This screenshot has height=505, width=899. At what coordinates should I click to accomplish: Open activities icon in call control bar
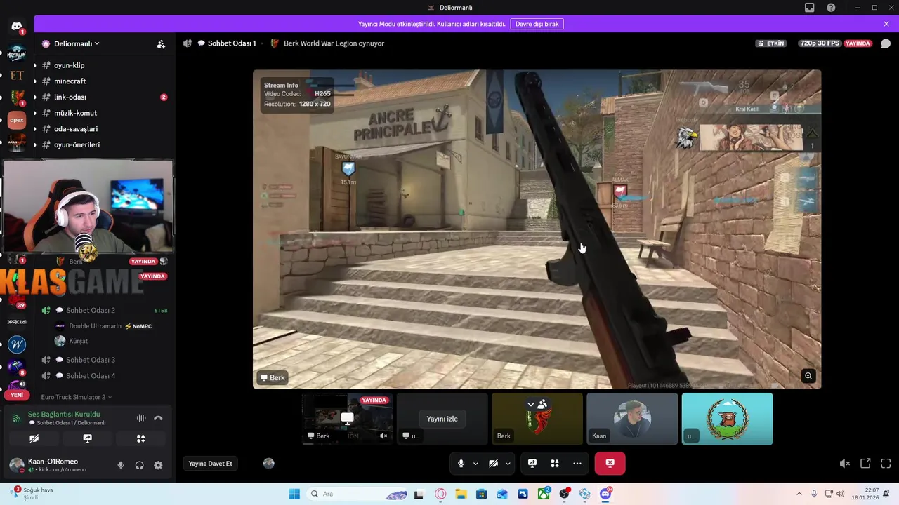click(555, 463)
